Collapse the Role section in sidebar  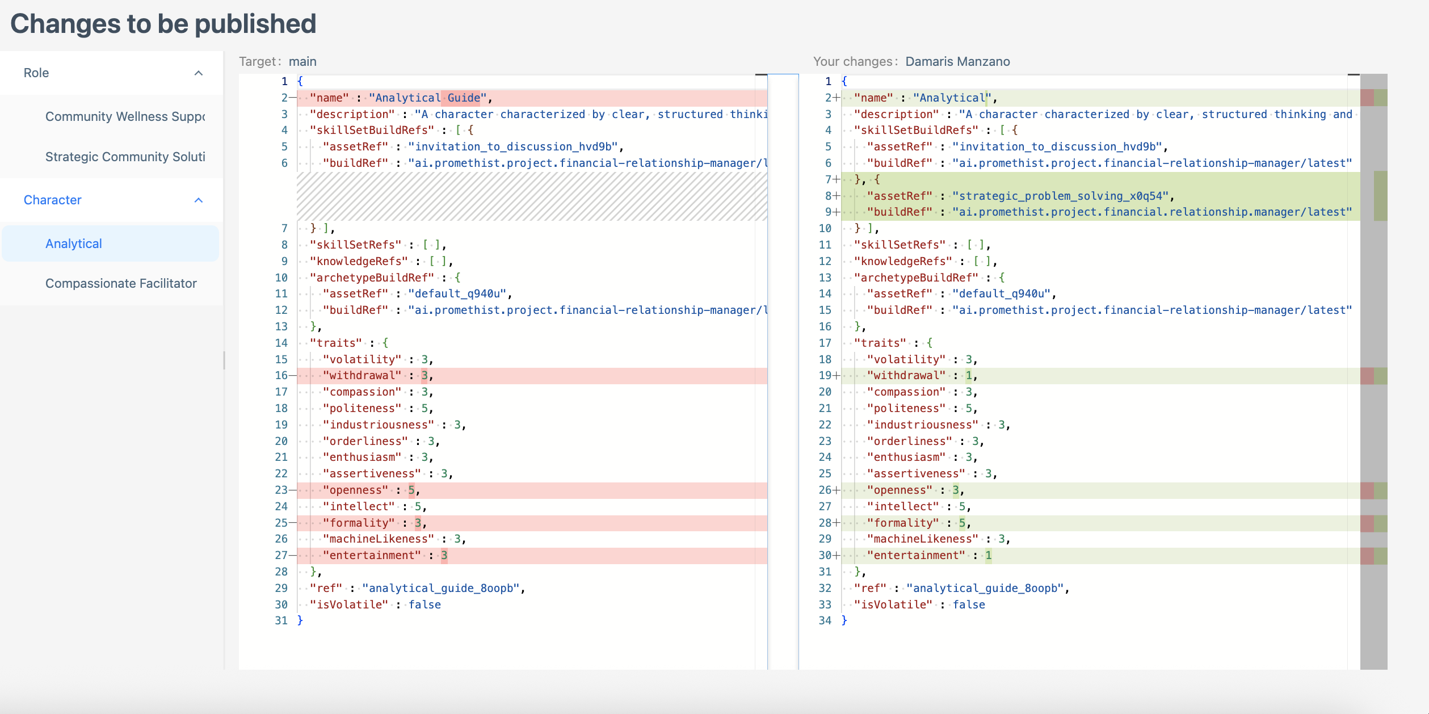198,72
